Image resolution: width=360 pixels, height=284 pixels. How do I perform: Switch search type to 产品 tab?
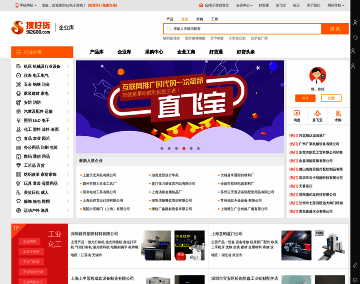coord(170,19)
